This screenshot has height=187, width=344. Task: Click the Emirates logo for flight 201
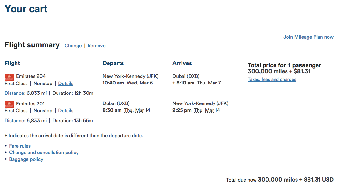click(9, 104)
